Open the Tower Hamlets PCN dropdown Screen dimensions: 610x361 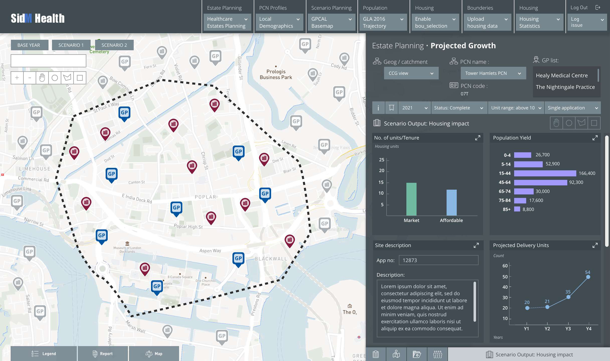tap(493, 73)
